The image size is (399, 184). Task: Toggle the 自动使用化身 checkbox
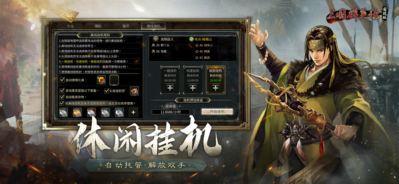[x=62, y=80]
